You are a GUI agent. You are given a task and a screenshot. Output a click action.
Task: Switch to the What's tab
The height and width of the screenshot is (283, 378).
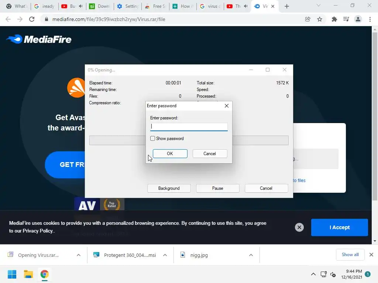(17, 6)
